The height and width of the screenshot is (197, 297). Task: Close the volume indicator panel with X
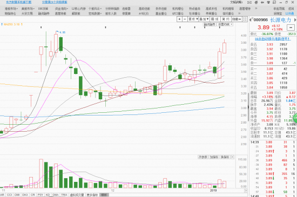232,157
